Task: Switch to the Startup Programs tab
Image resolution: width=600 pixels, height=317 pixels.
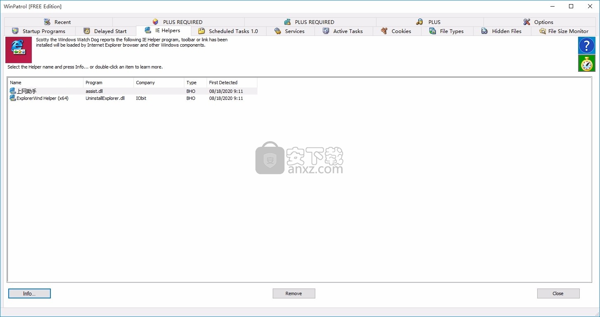Action: (x=40, y=31)
